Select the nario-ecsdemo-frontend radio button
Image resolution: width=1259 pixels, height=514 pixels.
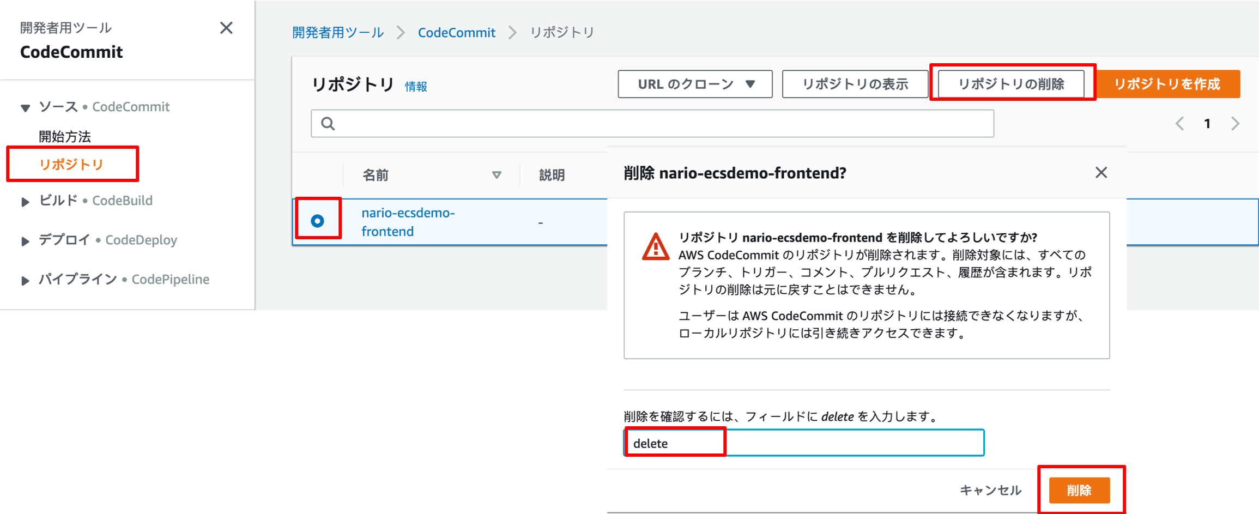(x=317, y=221)
